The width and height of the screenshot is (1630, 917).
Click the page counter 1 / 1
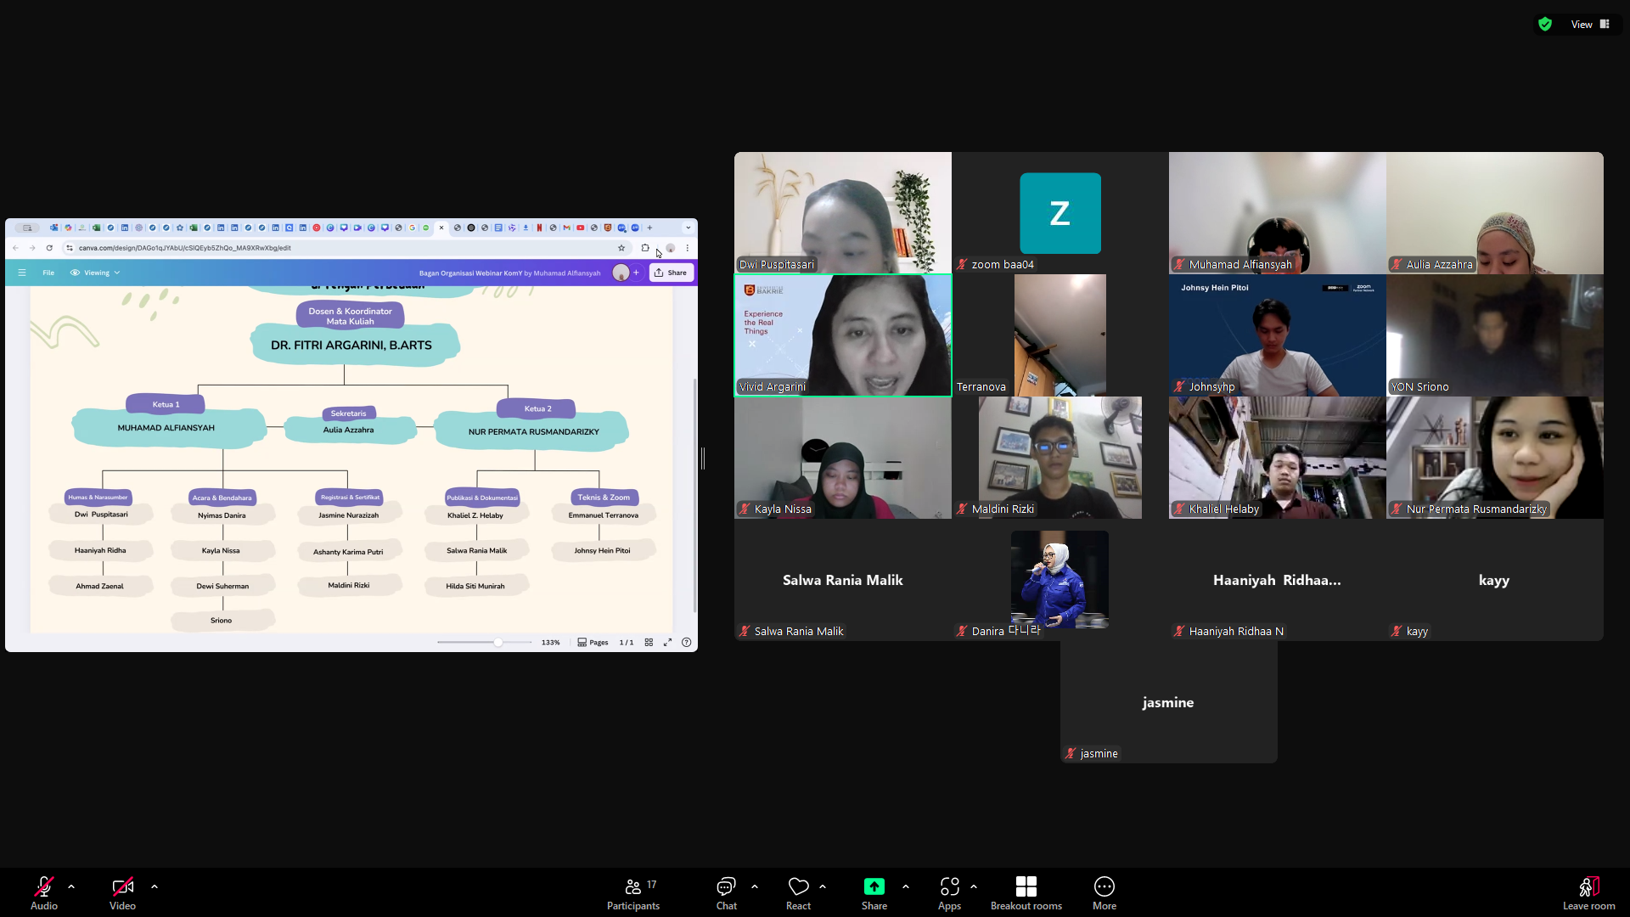tap(627, 643)
